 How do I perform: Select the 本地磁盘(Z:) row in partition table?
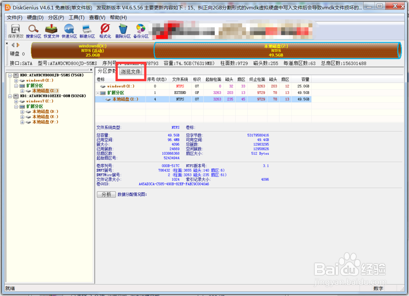tap(203, 99)
